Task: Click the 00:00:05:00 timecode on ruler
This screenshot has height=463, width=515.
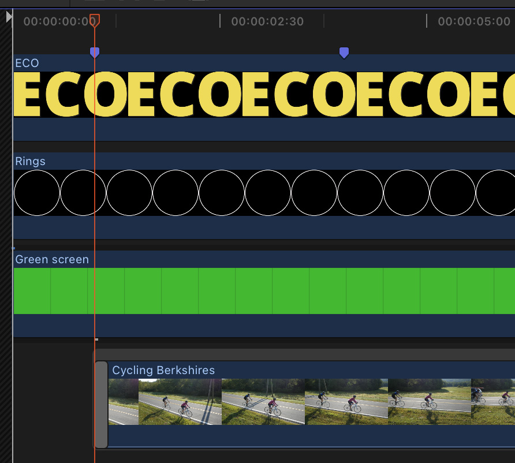Action: 474,22
